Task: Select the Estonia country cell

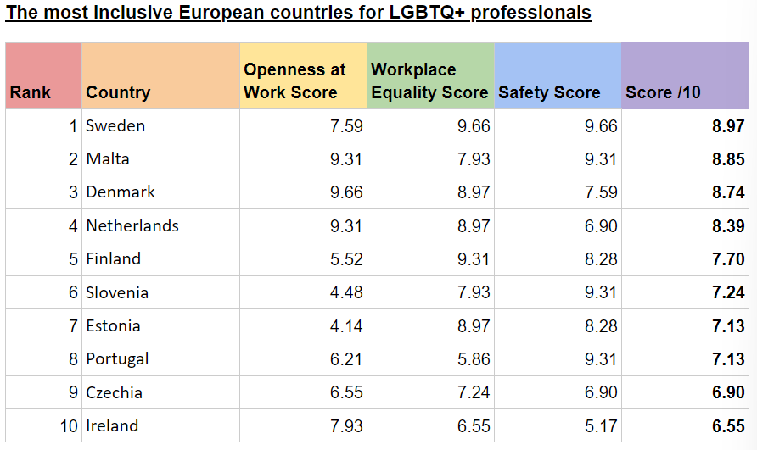Action: (x=113, y=325)
